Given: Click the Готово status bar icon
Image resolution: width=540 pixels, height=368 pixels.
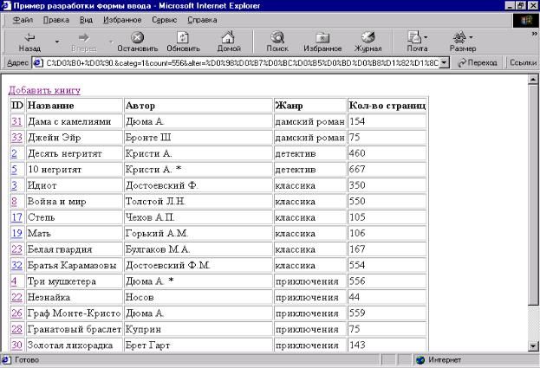Looking at the screenshot, I should [x=6, y=360].
